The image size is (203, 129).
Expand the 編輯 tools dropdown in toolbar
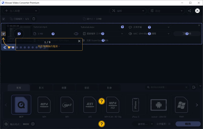coord(128,11)
